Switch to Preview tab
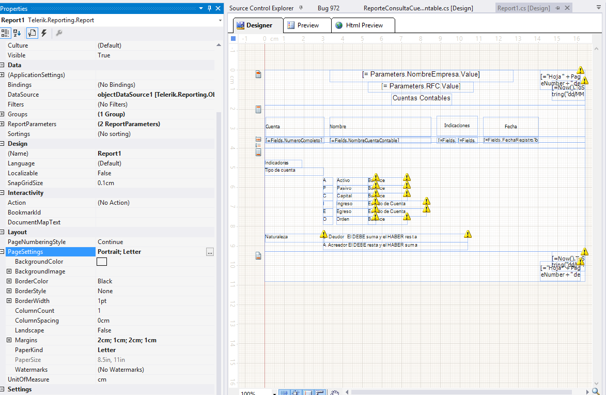606x395 pixels. pos(307,25)
